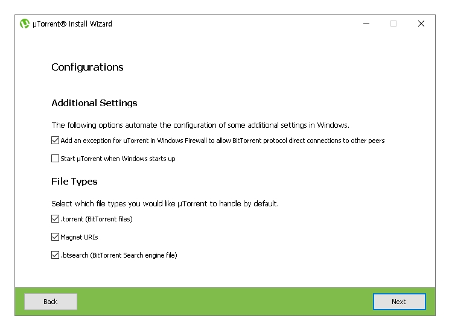
Task: Click the 'µTorrent® Install Wizard' window title
Action: [x=72, y=24]
